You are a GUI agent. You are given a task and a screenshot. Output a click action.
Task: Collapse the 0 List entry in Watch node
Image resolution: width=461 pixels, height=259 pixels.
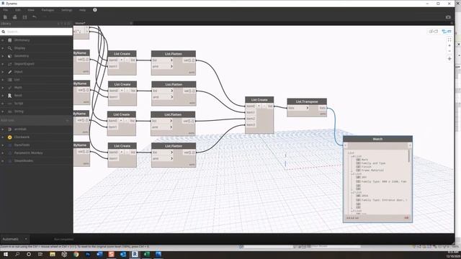coord(352,156)
